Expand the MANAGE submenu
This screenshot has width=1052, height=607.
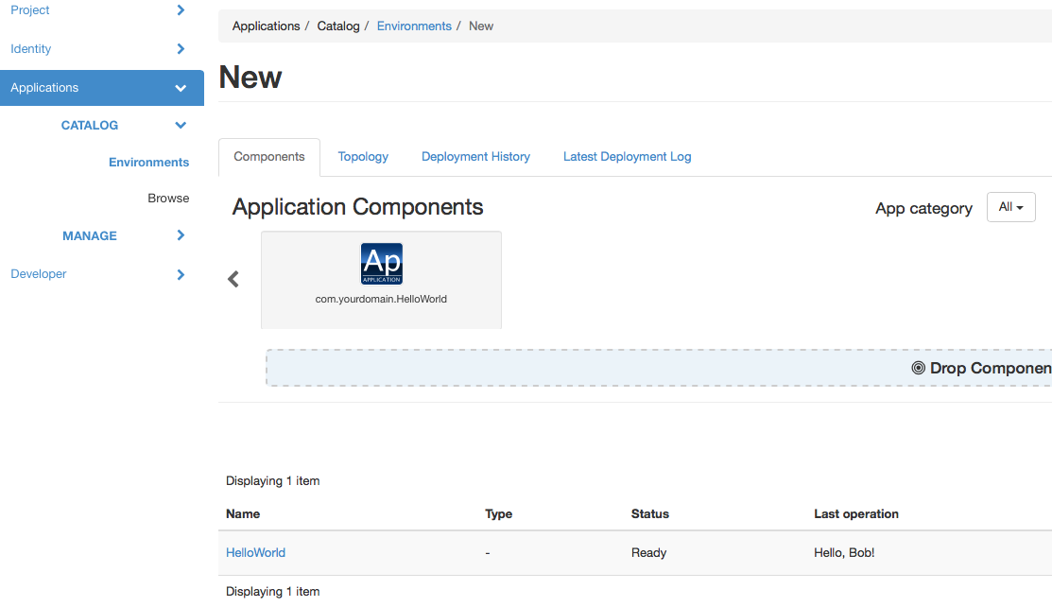(181, 235)
